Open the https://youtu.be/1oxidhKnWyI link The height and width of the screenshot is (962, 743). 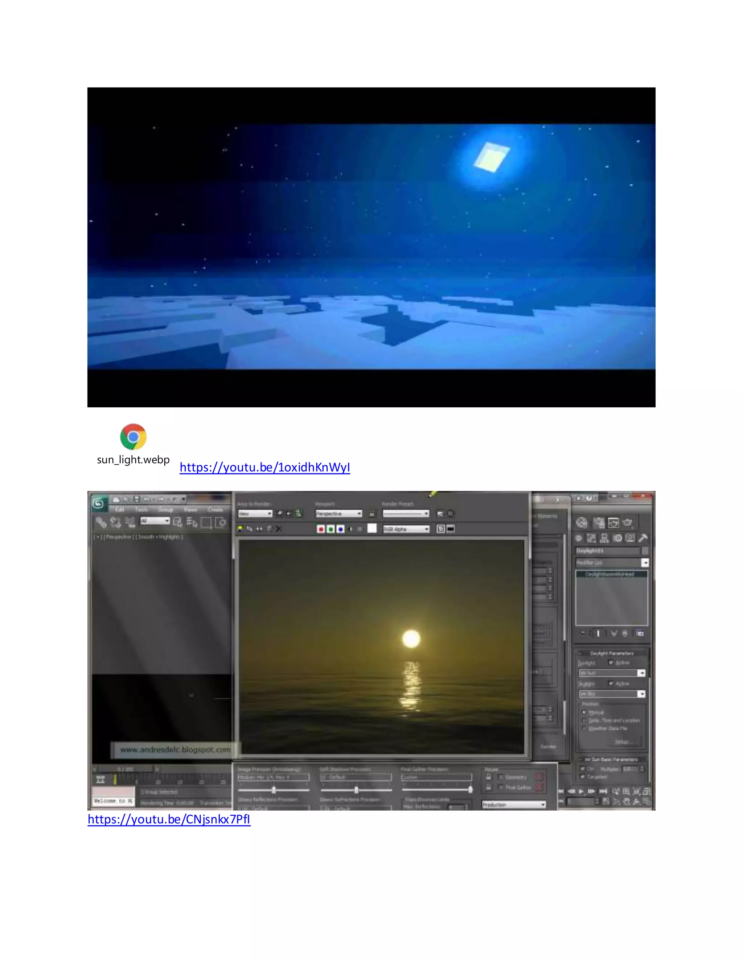tap(264, 467)
